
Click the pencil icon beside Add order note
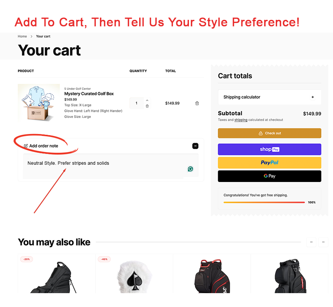26,146
